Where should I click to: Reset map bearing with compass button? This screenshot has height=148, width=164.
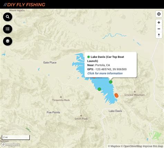[x=159, y=35]
